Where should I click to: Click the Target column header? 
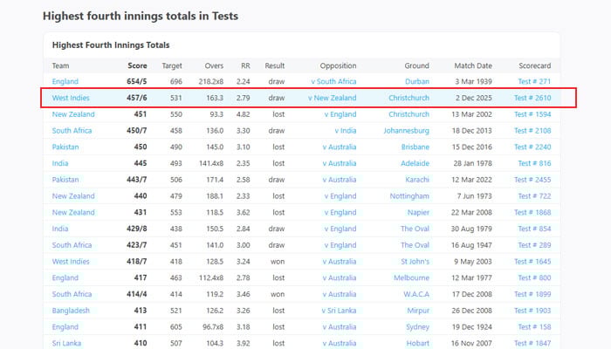(x=172, y=65)
